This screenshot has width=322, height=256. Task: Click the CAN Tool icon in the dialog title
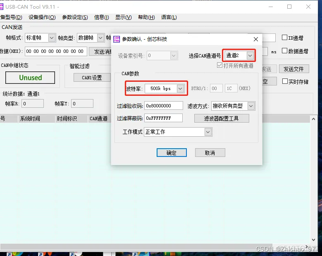pos(117,39)
